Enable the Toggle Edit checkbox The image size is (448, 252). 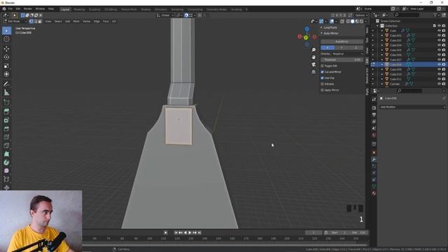[322, 66]
